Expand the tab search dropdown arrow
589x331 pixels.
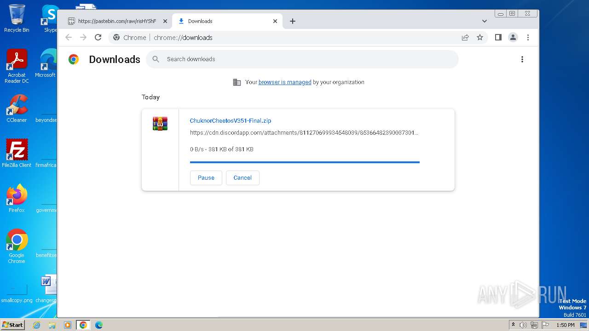[484, 21]
